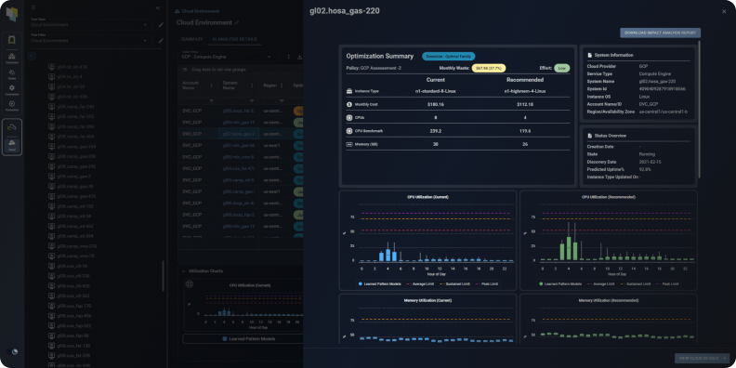736x368 pixels.
Task: Click Download Impact Analysis Report button
Action: (x=660, y=33)
